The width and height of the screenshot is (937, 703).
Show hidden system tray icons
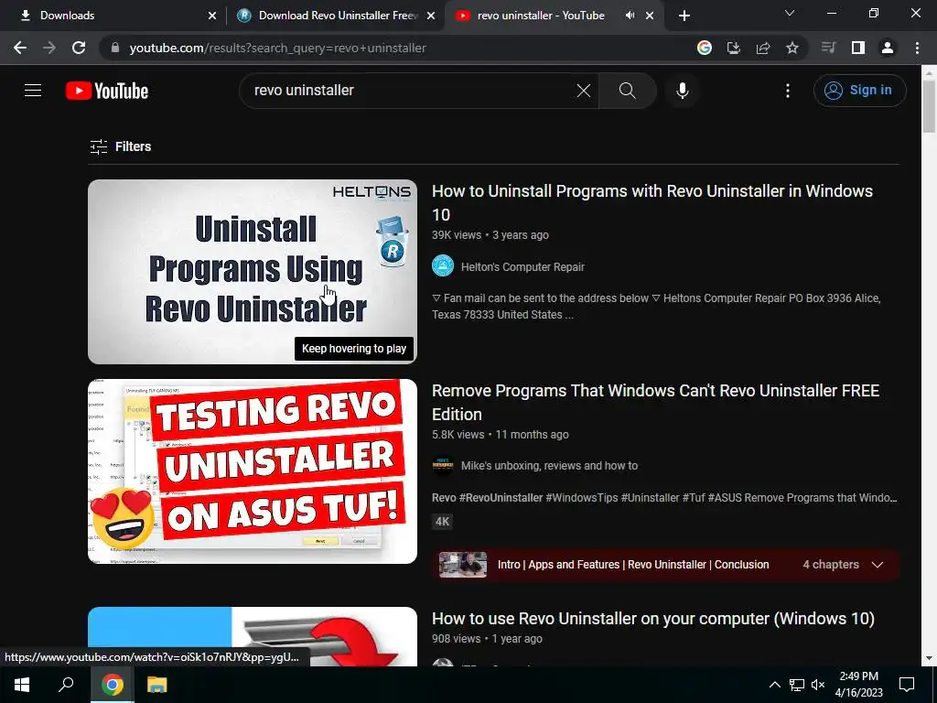point(774,685)
